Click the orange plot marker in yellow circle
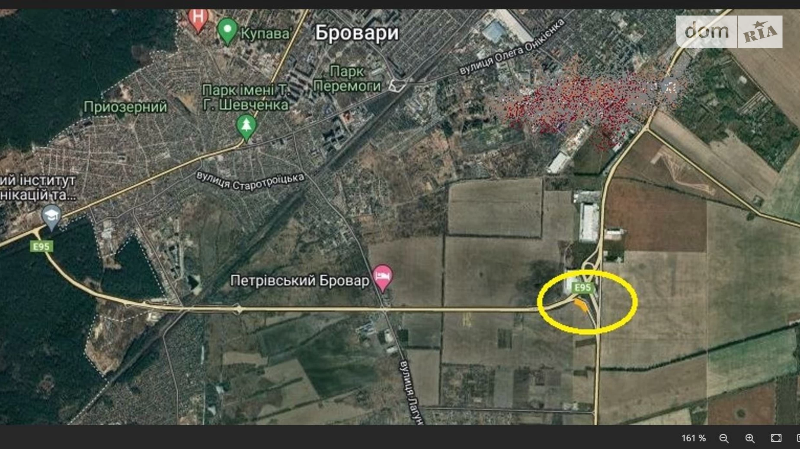800x449 pixels. click(x=581, y=305)
